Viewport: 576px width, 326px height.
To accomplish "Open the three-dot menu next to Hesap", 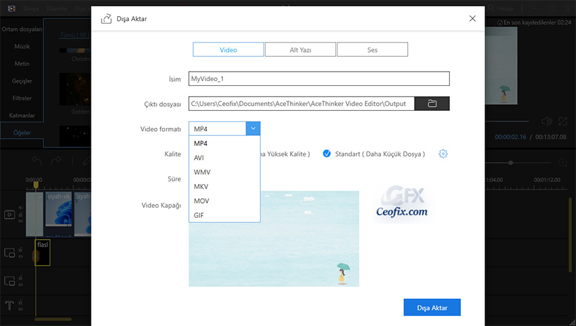I will point(522,8).
